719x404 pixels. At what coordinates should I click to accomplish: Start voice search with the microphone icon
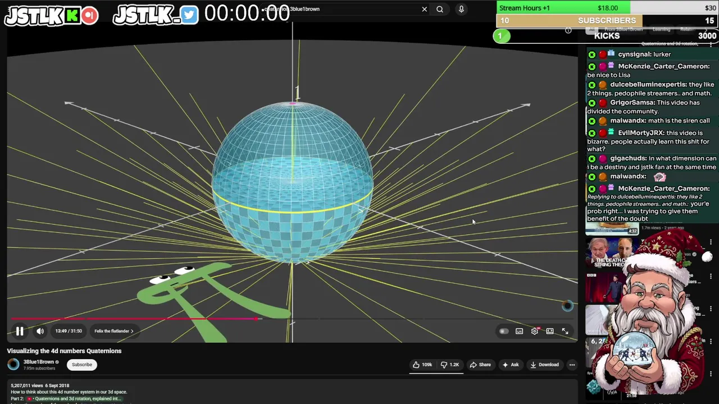(x=461, y=9)
